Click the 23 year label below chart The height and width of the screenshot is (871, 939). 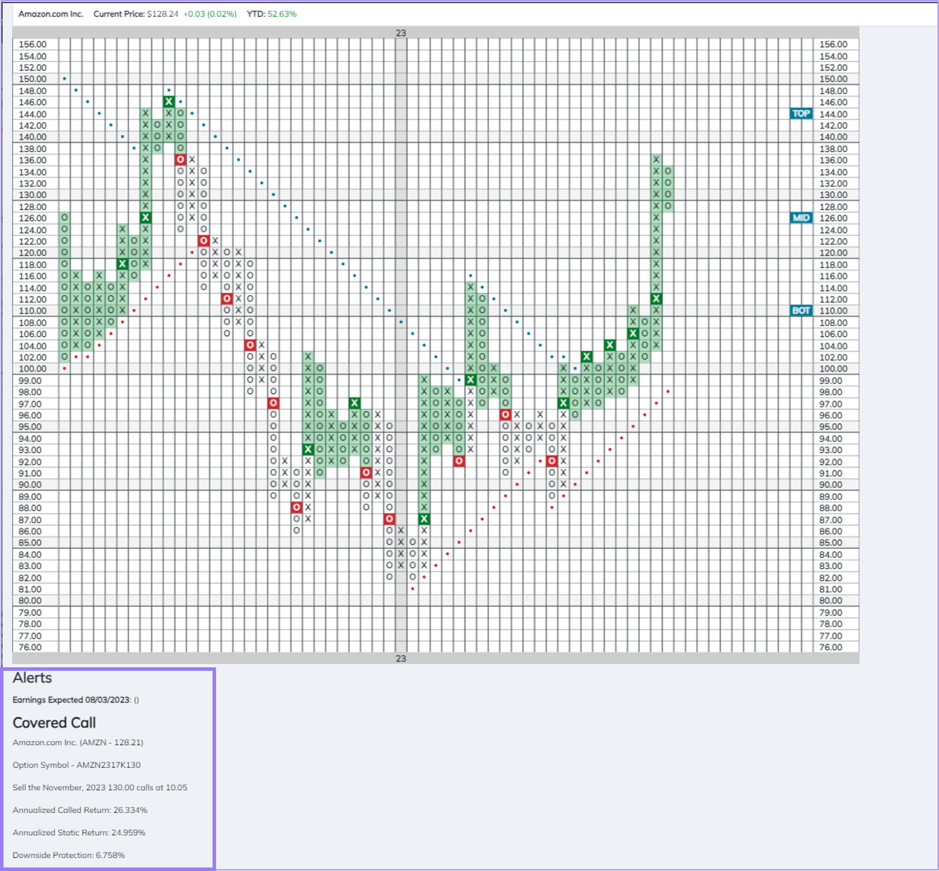(x=401, y=659)
